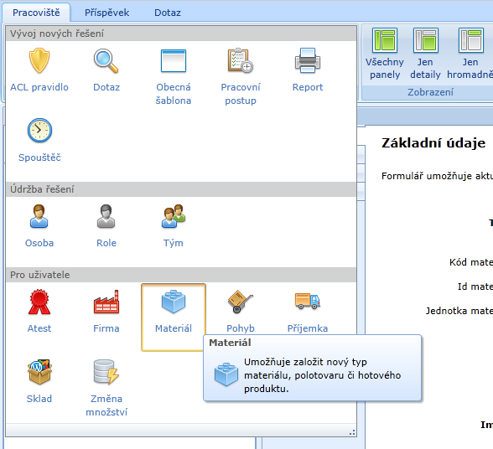Screen dimensions: 493x449
Task: Open the Spouštěč clock icon
Action: point(39,130)
